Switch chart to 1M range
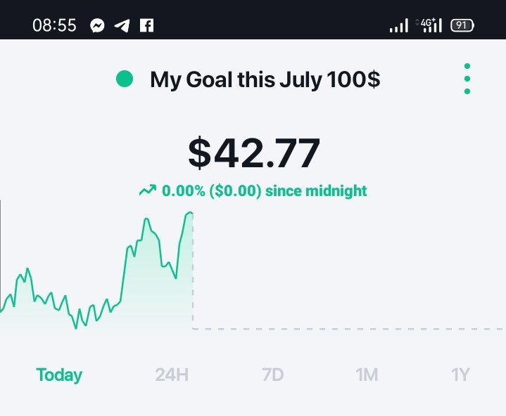The width and height of the screenshot is (506, 416). [x=367, y=375]
